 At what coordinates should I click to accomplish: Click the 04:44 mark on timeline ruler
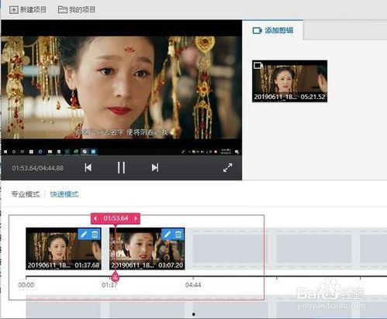(193, 285)
